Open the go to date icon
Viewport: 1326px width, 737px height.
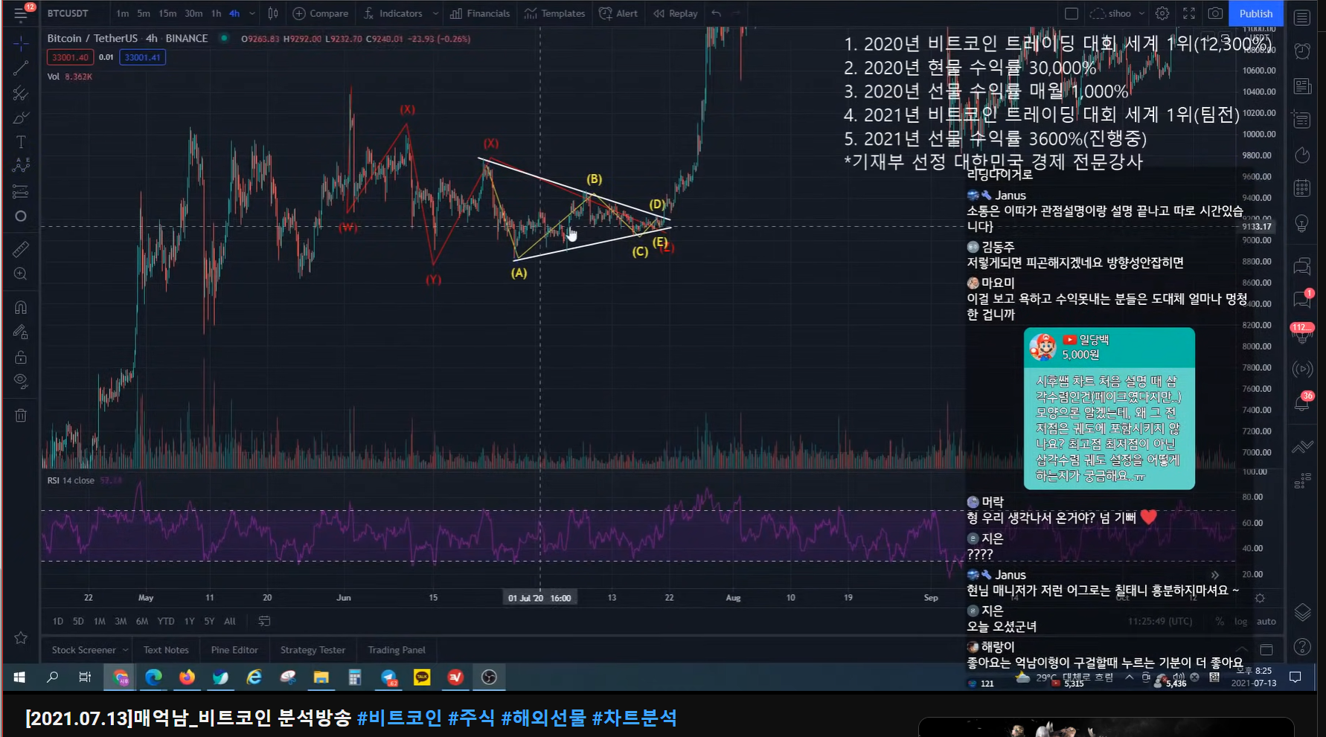click(264, 621)
